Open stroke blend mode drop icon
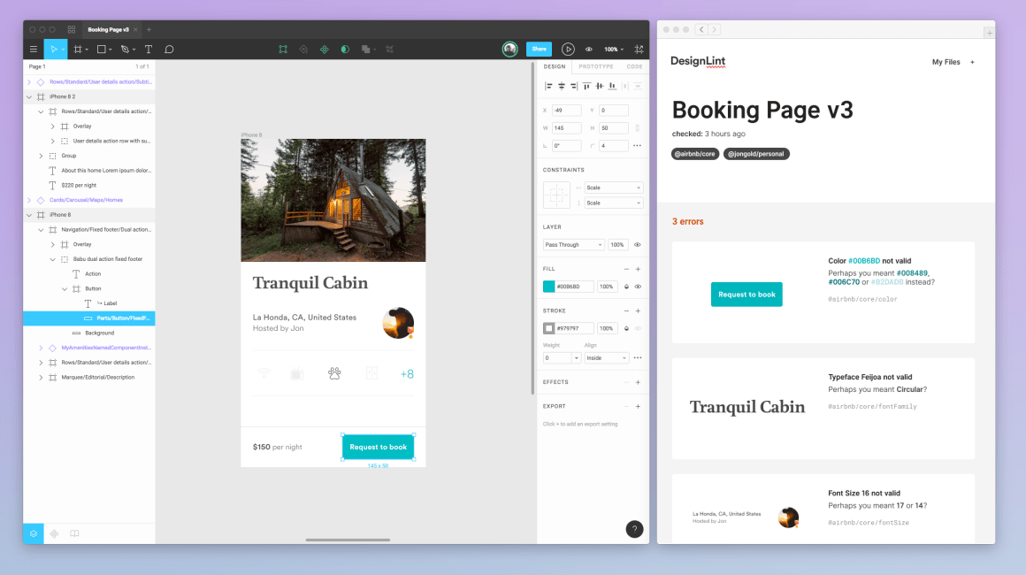 point(627,328)
